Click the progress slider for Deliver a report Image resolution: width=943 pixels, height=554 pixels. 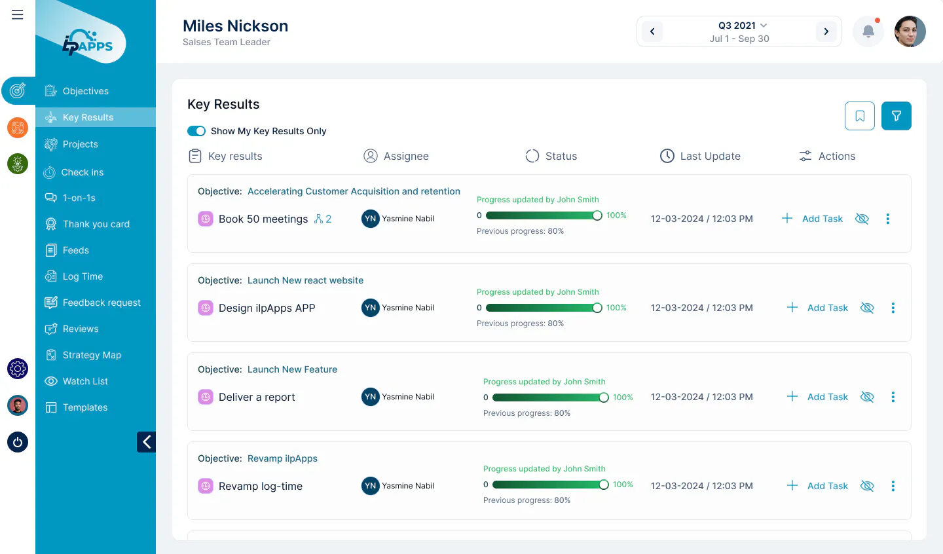click(551, 397)
